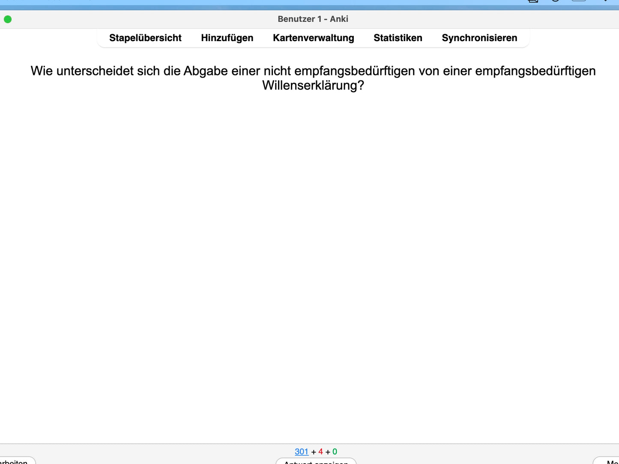Click the red 4 learning-cards count
This screenshot has width=619, height=464.
[320, 452]
